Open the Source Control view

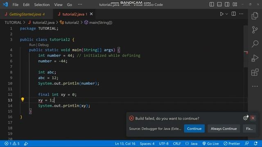pyautogui.click(x=255, y=30)
